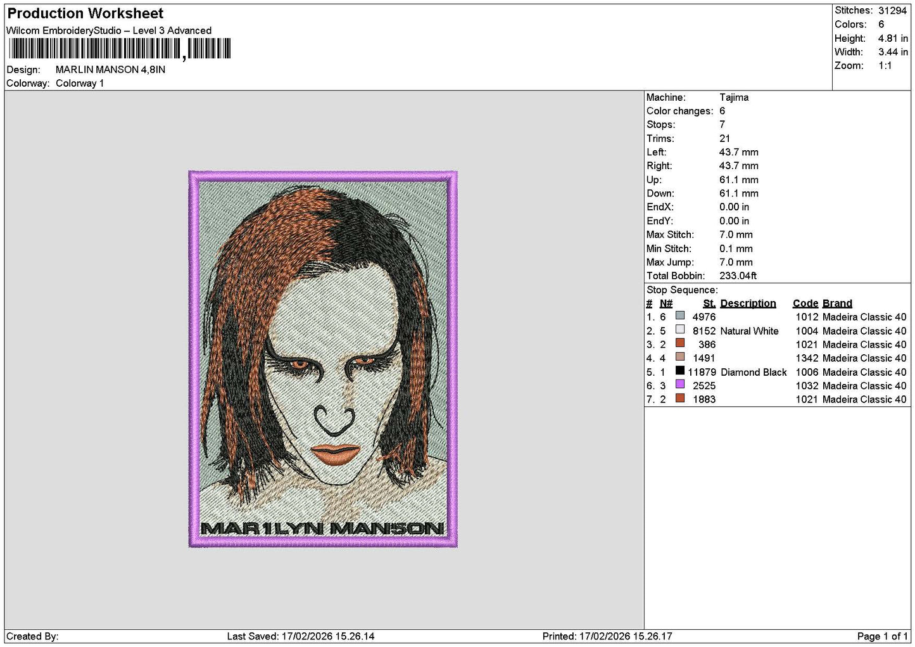Click the 'Max Stitch:' label
This screenshot has height=647, width=915.
[x=670, y=235]
